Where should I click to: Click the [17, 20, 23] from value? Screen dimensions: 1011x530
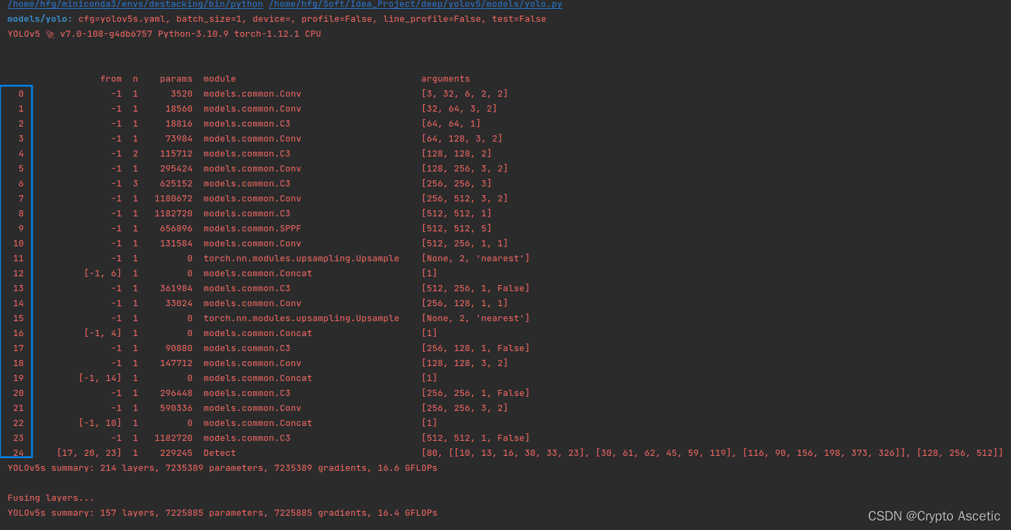tap(89, 453)
